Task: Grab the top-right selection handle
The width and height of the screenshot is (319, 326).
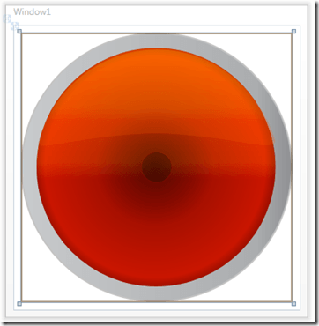Action: click(x=293, y=31)
